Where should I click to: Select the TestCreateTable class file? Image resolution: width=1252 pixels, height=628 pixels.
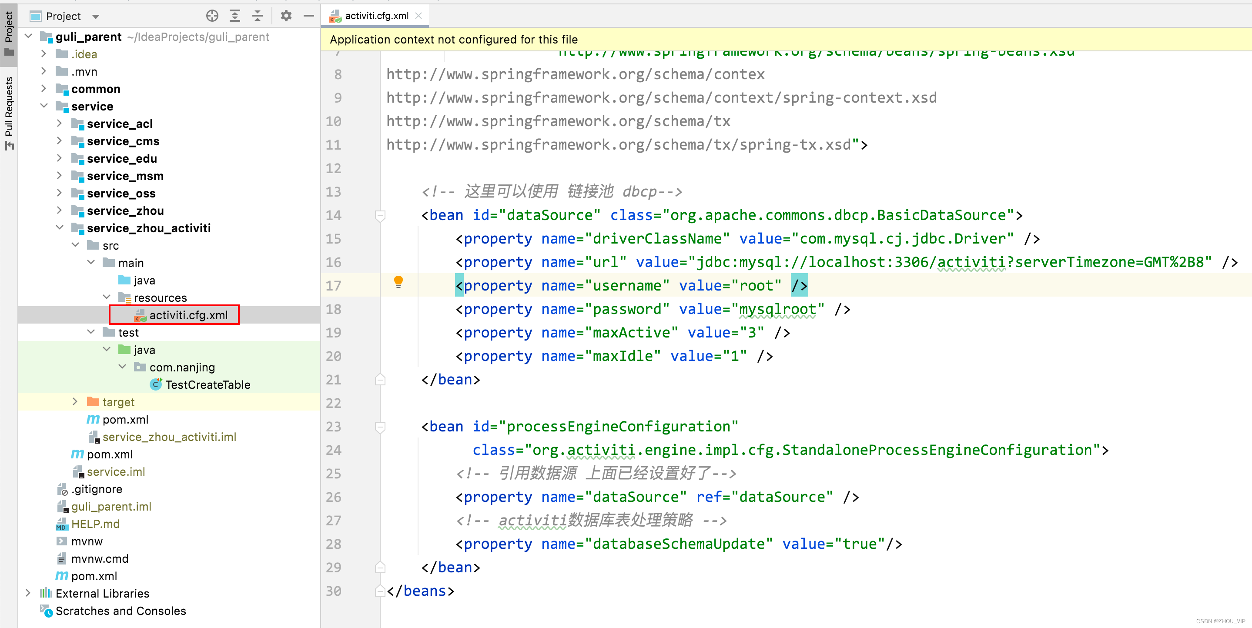point(208,384)
